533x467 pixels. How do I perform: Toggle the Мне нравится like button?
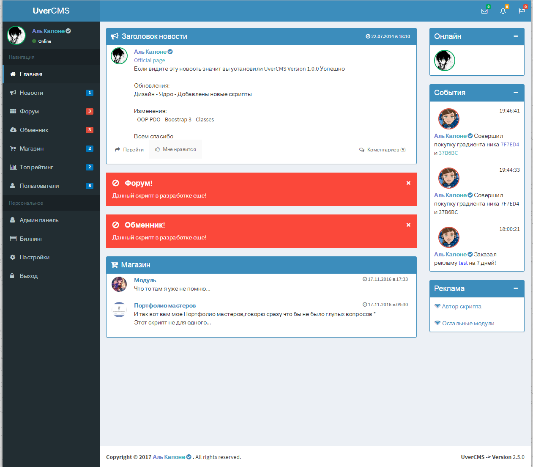tap(175, 149)
